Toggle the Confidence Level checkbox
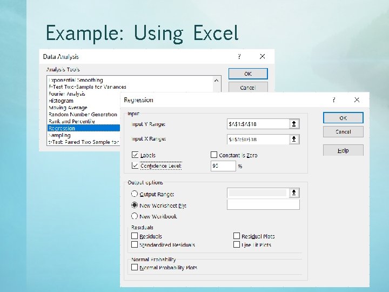 [x=135, y=165]
